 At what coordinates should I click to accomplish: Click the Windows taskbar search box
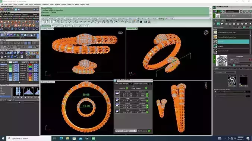29,138
